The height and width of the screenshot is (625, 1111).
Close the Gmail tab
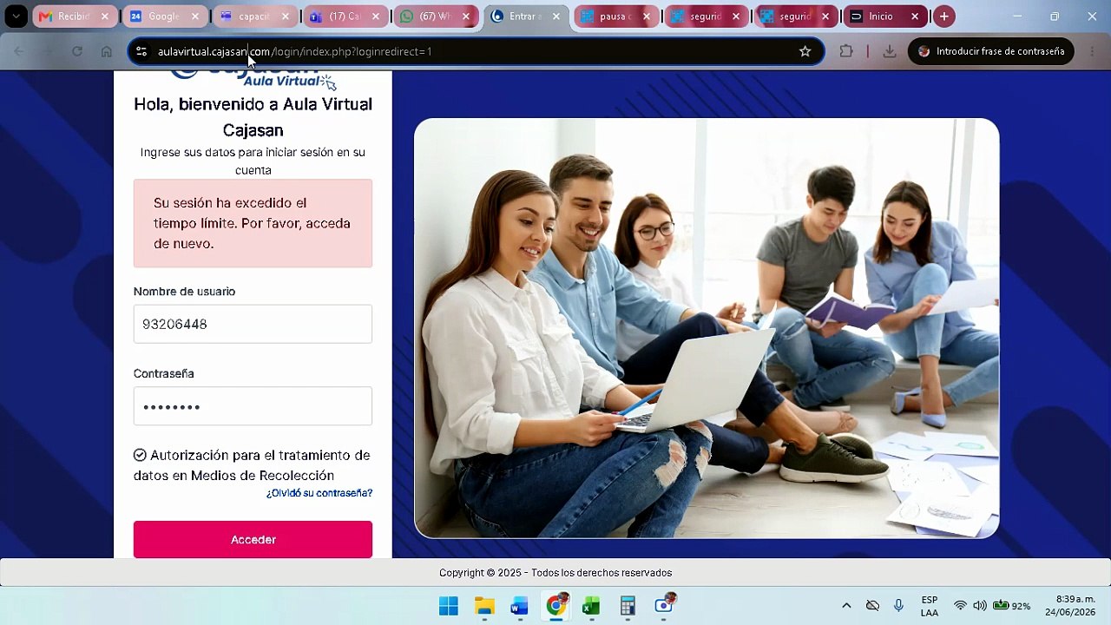click(x=104, y=16)
